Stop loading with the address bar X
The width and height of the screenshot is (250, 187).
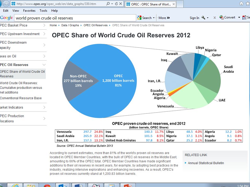click(121, 4)
